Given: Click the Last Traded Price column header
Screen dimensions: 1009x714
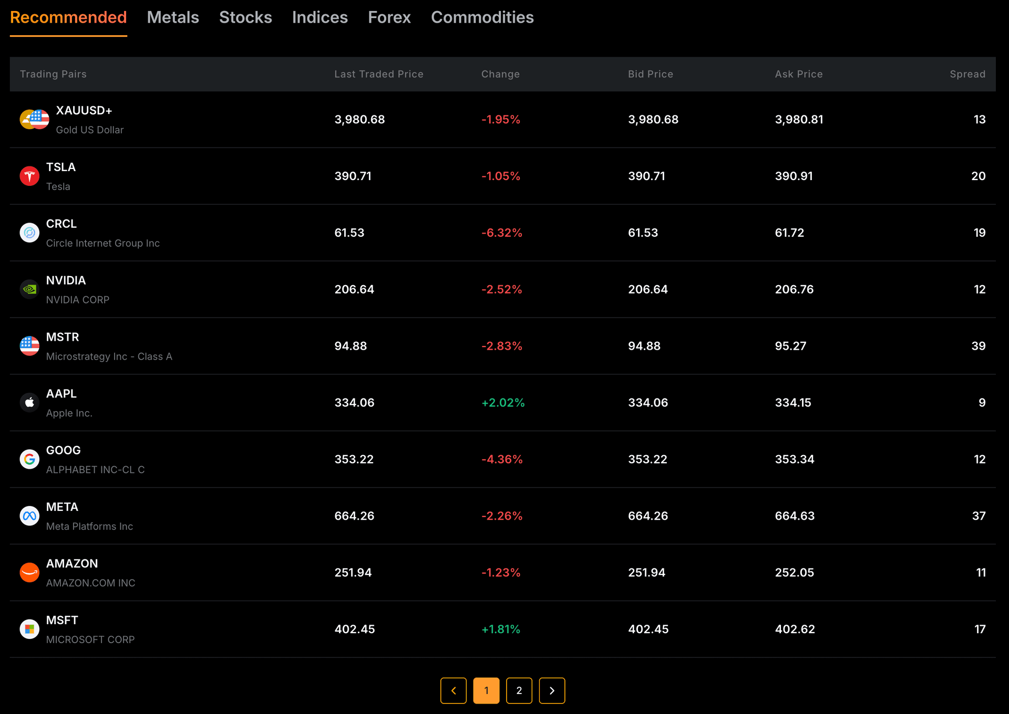Looking at the screenshot, I should click(x=379, y=74).
